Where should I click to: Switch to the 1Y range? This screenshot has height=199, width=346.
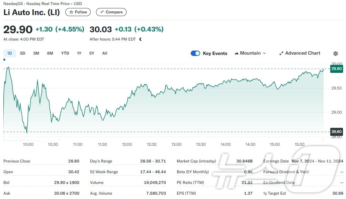tap(79, 53)
